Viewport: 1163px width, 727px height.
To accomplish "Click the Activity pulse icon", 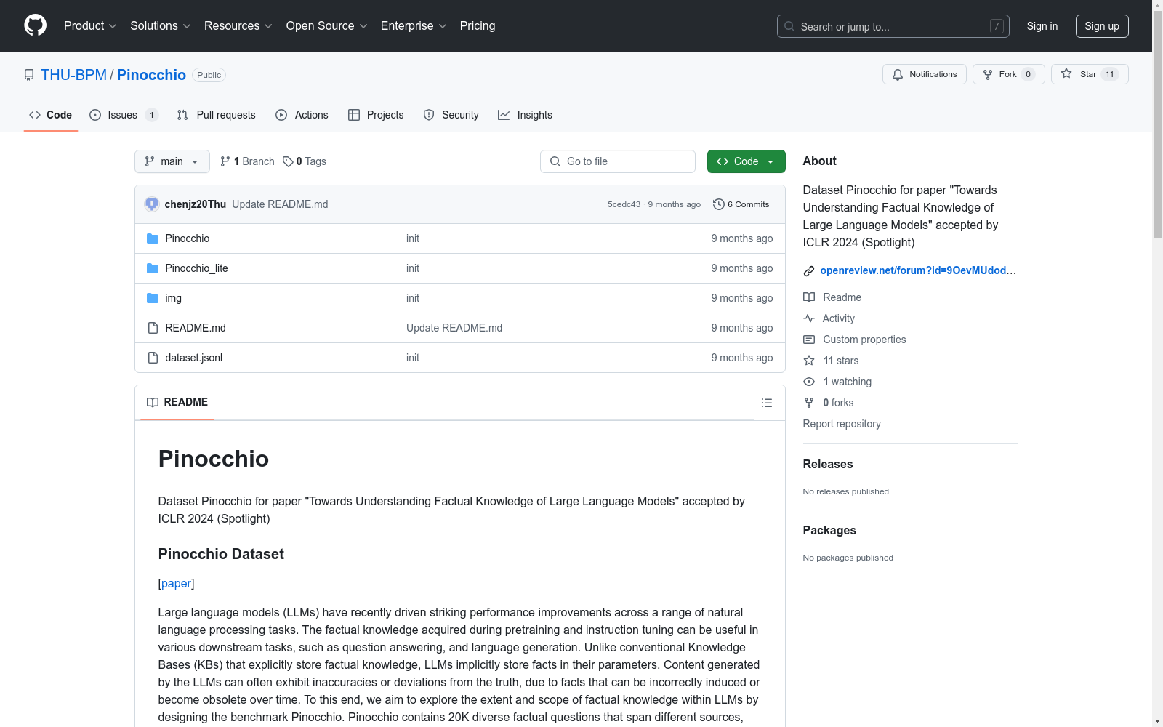I will (809, 318).
